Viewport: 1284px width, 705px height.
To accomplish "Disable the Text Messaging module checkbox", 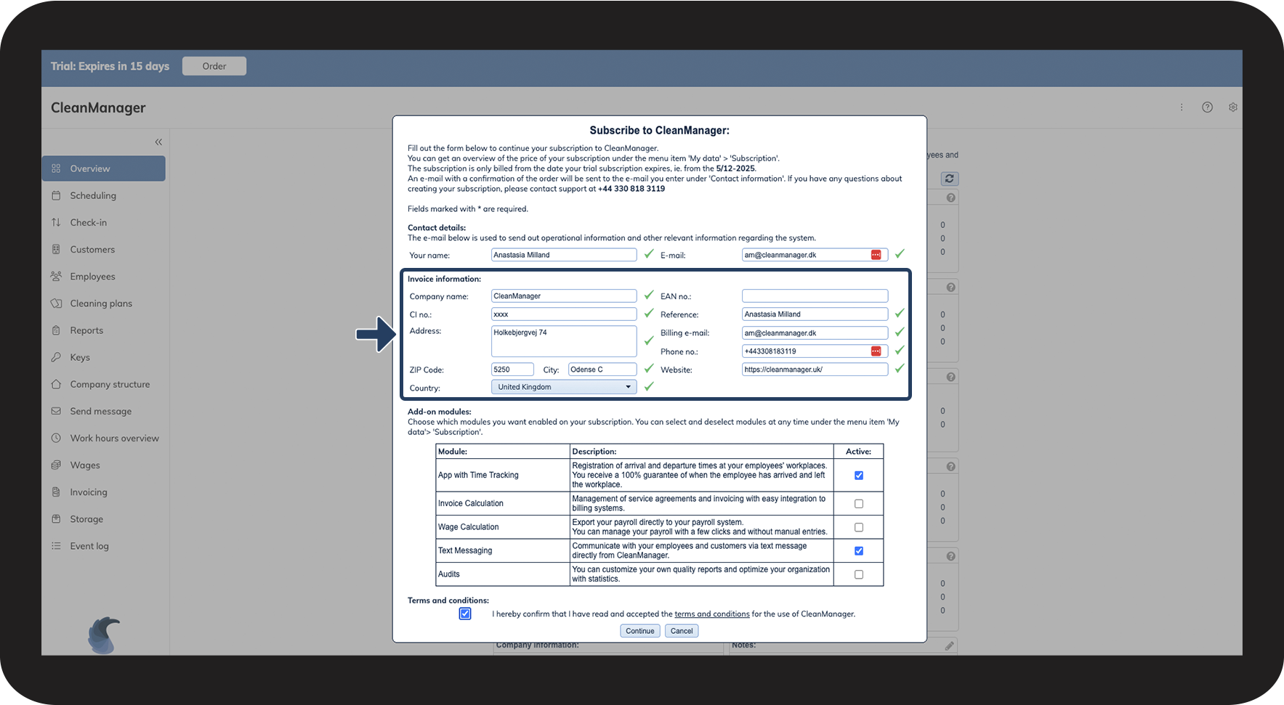I will pos(859,551).
